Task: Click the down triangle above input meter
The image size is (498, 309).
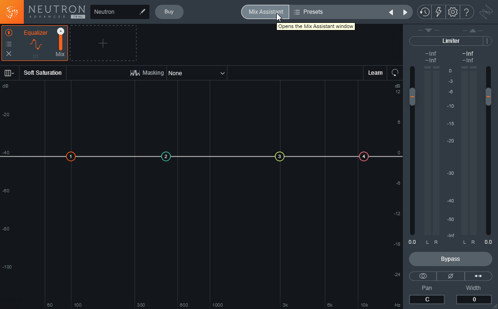Action: tap(429, 30)
